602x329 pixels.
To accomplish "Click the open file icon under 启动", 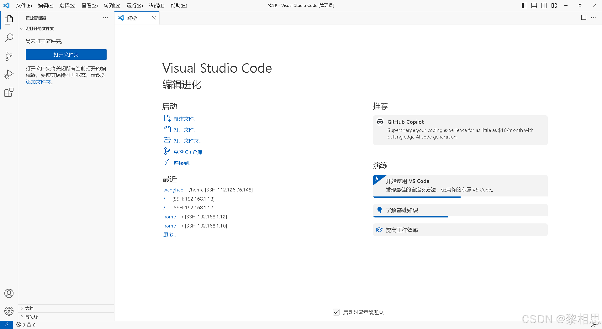I will [167, 129].
